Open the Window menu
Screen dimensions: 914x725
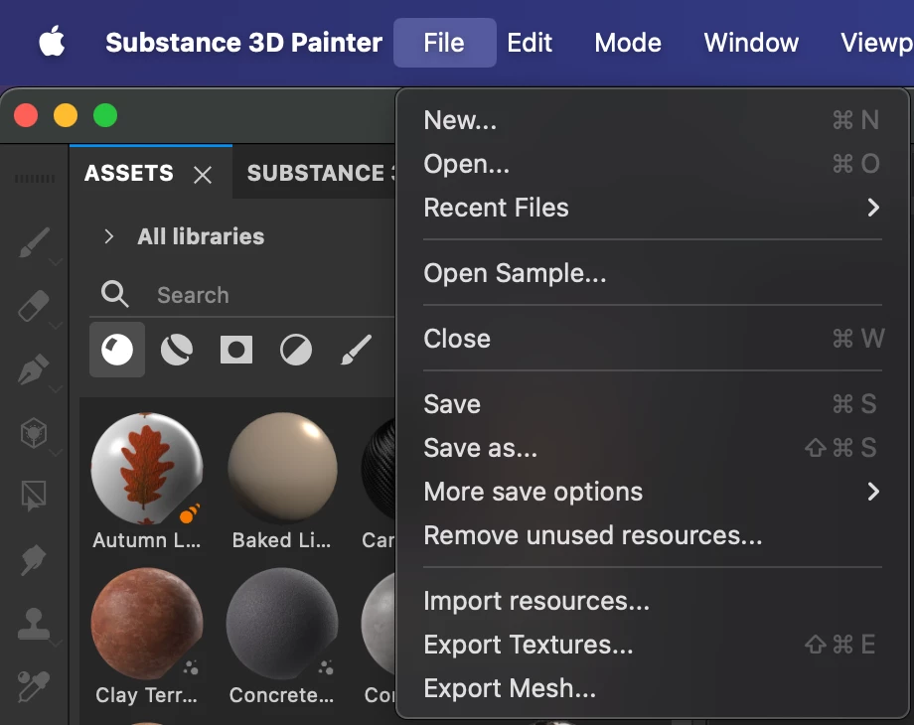click(x=751, y=43)
